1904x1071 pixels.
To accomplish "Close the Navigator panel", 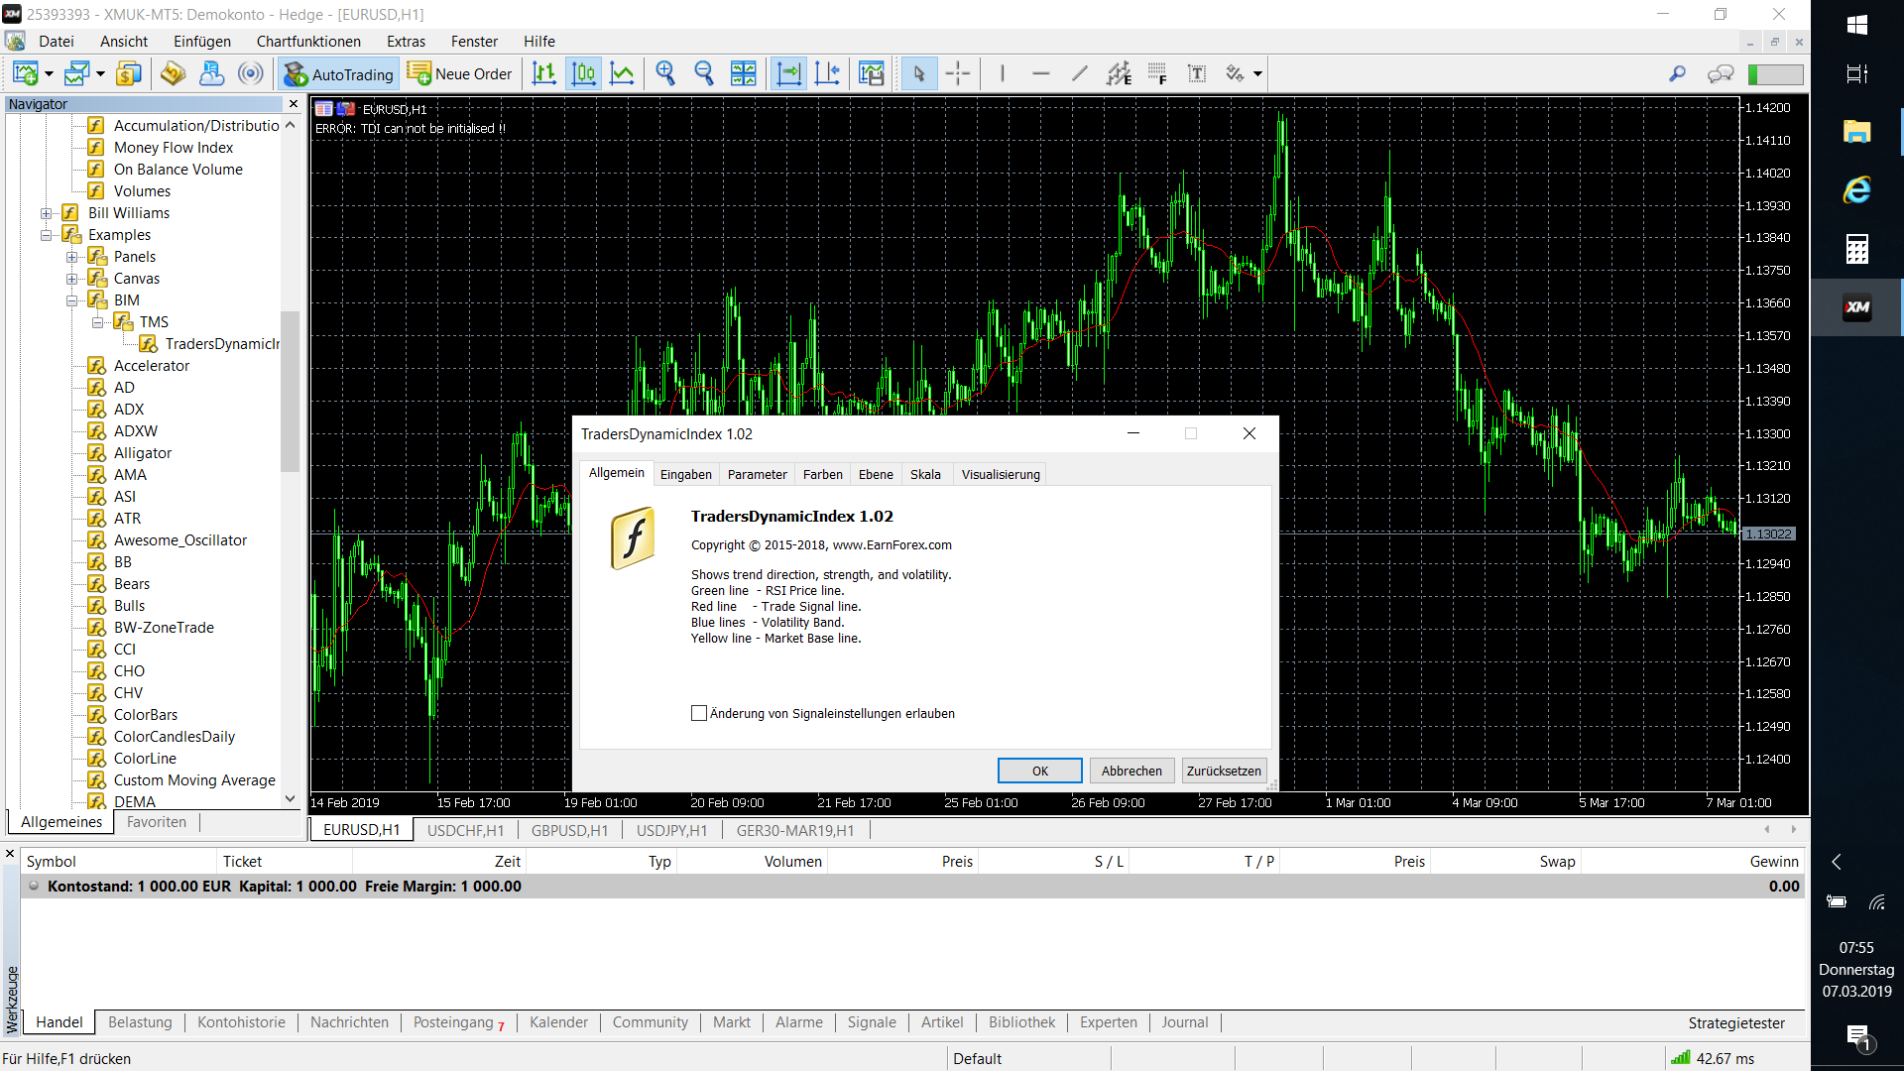I will pyautogui.click(x=294, y=104).
